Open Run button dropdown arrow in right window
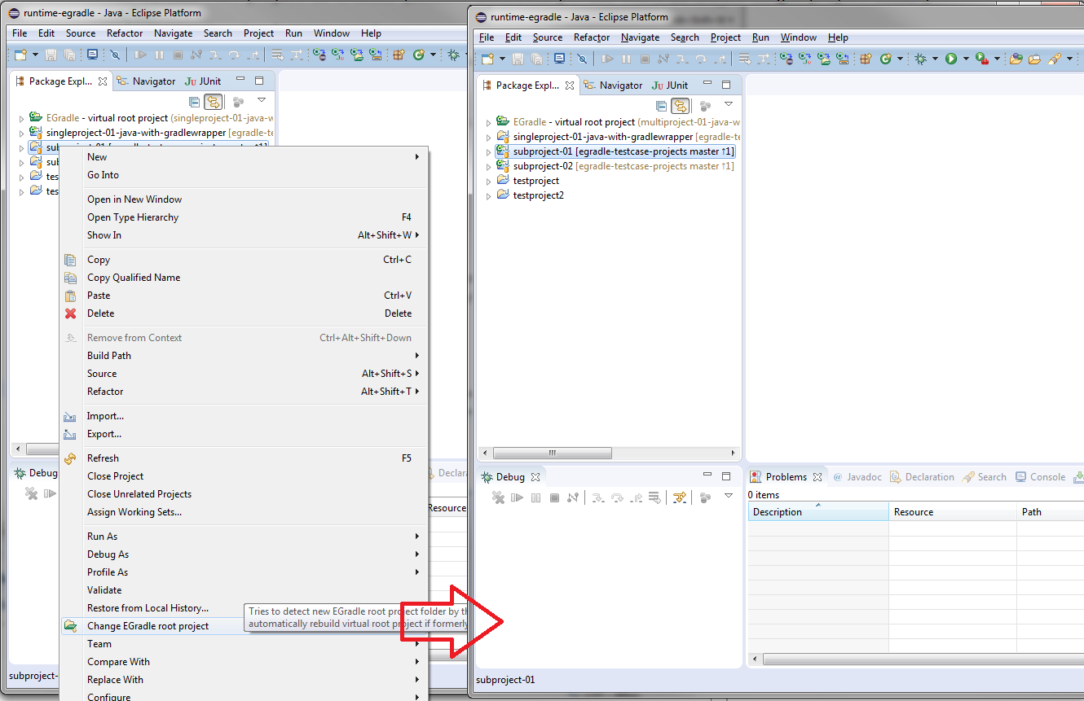This screenshot has width=1084, height=701. [x=966, y=59]
